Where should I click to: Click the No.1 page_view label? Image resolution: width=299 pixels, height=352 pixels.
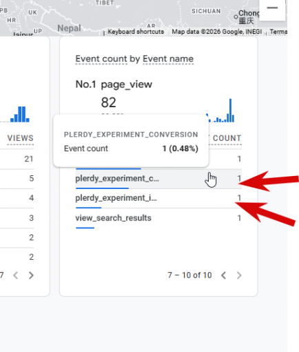click(x=114, y=85)
